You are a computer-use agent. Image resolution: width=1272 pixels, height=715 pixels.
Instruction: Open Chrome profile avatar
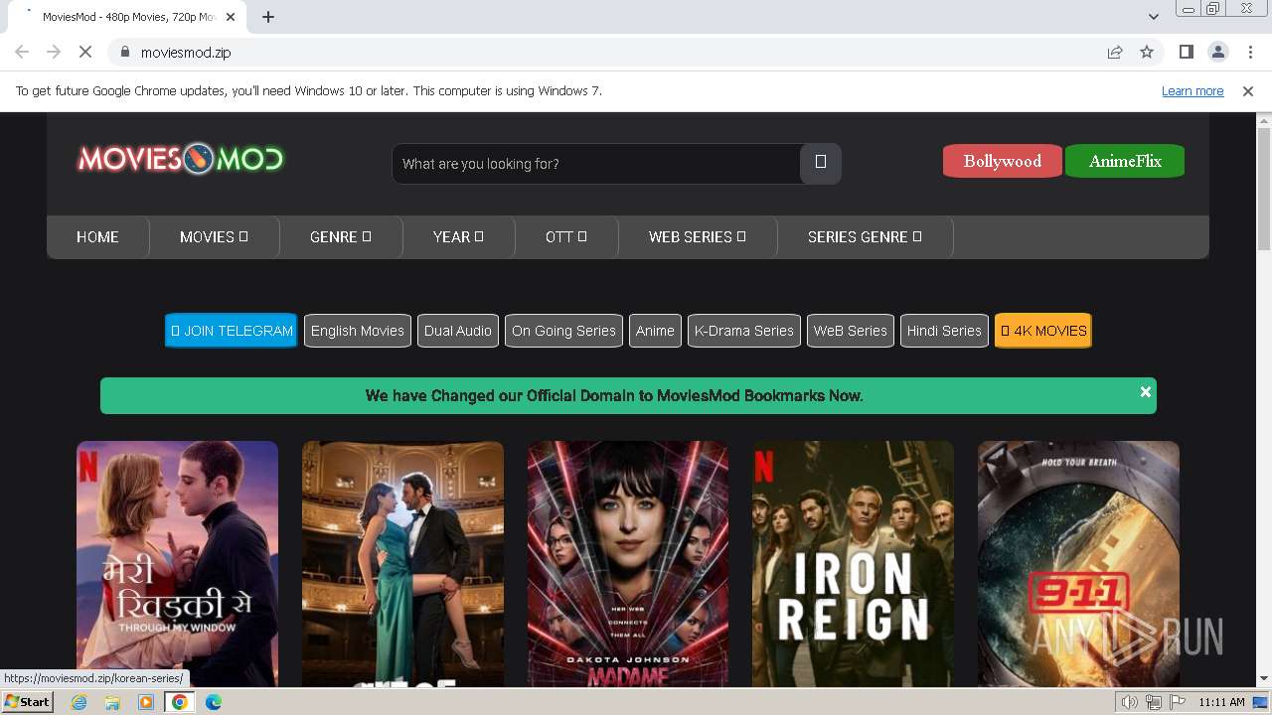1217,52
